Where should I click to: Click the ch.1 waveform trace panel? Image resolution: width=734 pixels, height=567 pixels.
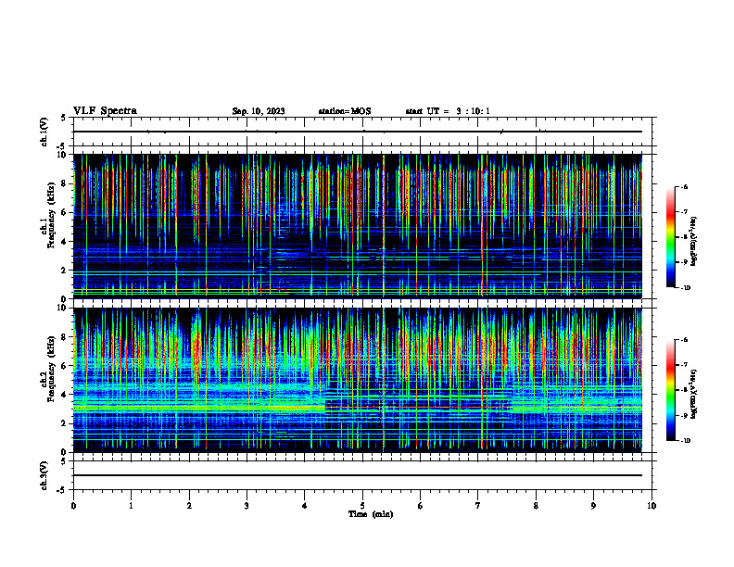362,132
